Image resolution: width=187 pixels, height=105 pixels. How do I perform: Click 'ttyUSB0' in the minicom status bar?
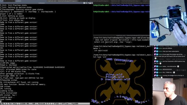click(x=75, y=104)
